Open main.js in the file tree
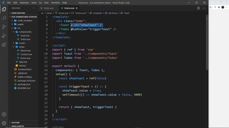Viewport: 229px width, 128px height. (x=22, y=65)
